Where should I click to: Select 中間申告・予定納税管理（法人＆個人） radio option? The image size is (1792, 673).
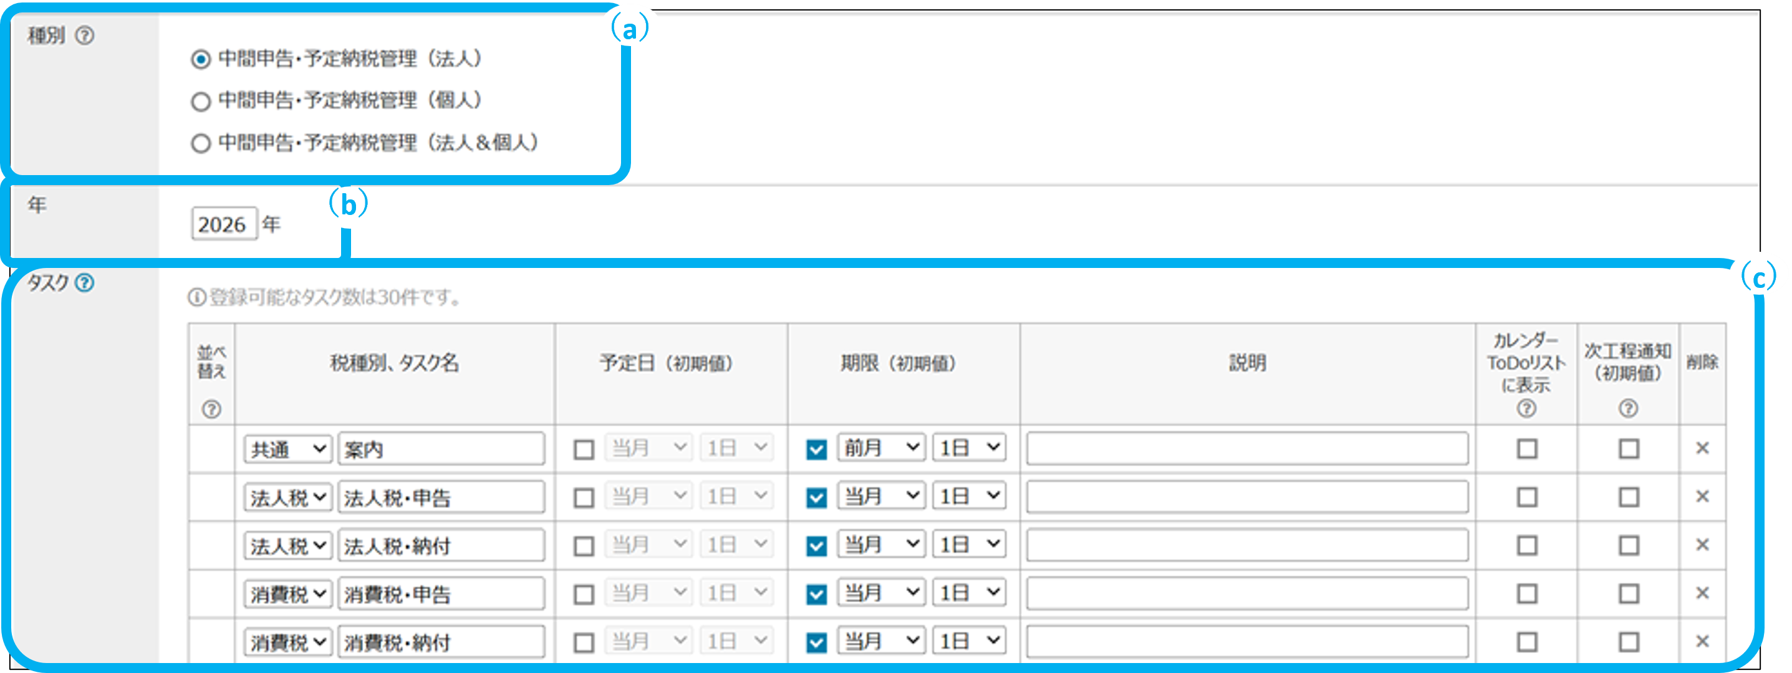201,143
